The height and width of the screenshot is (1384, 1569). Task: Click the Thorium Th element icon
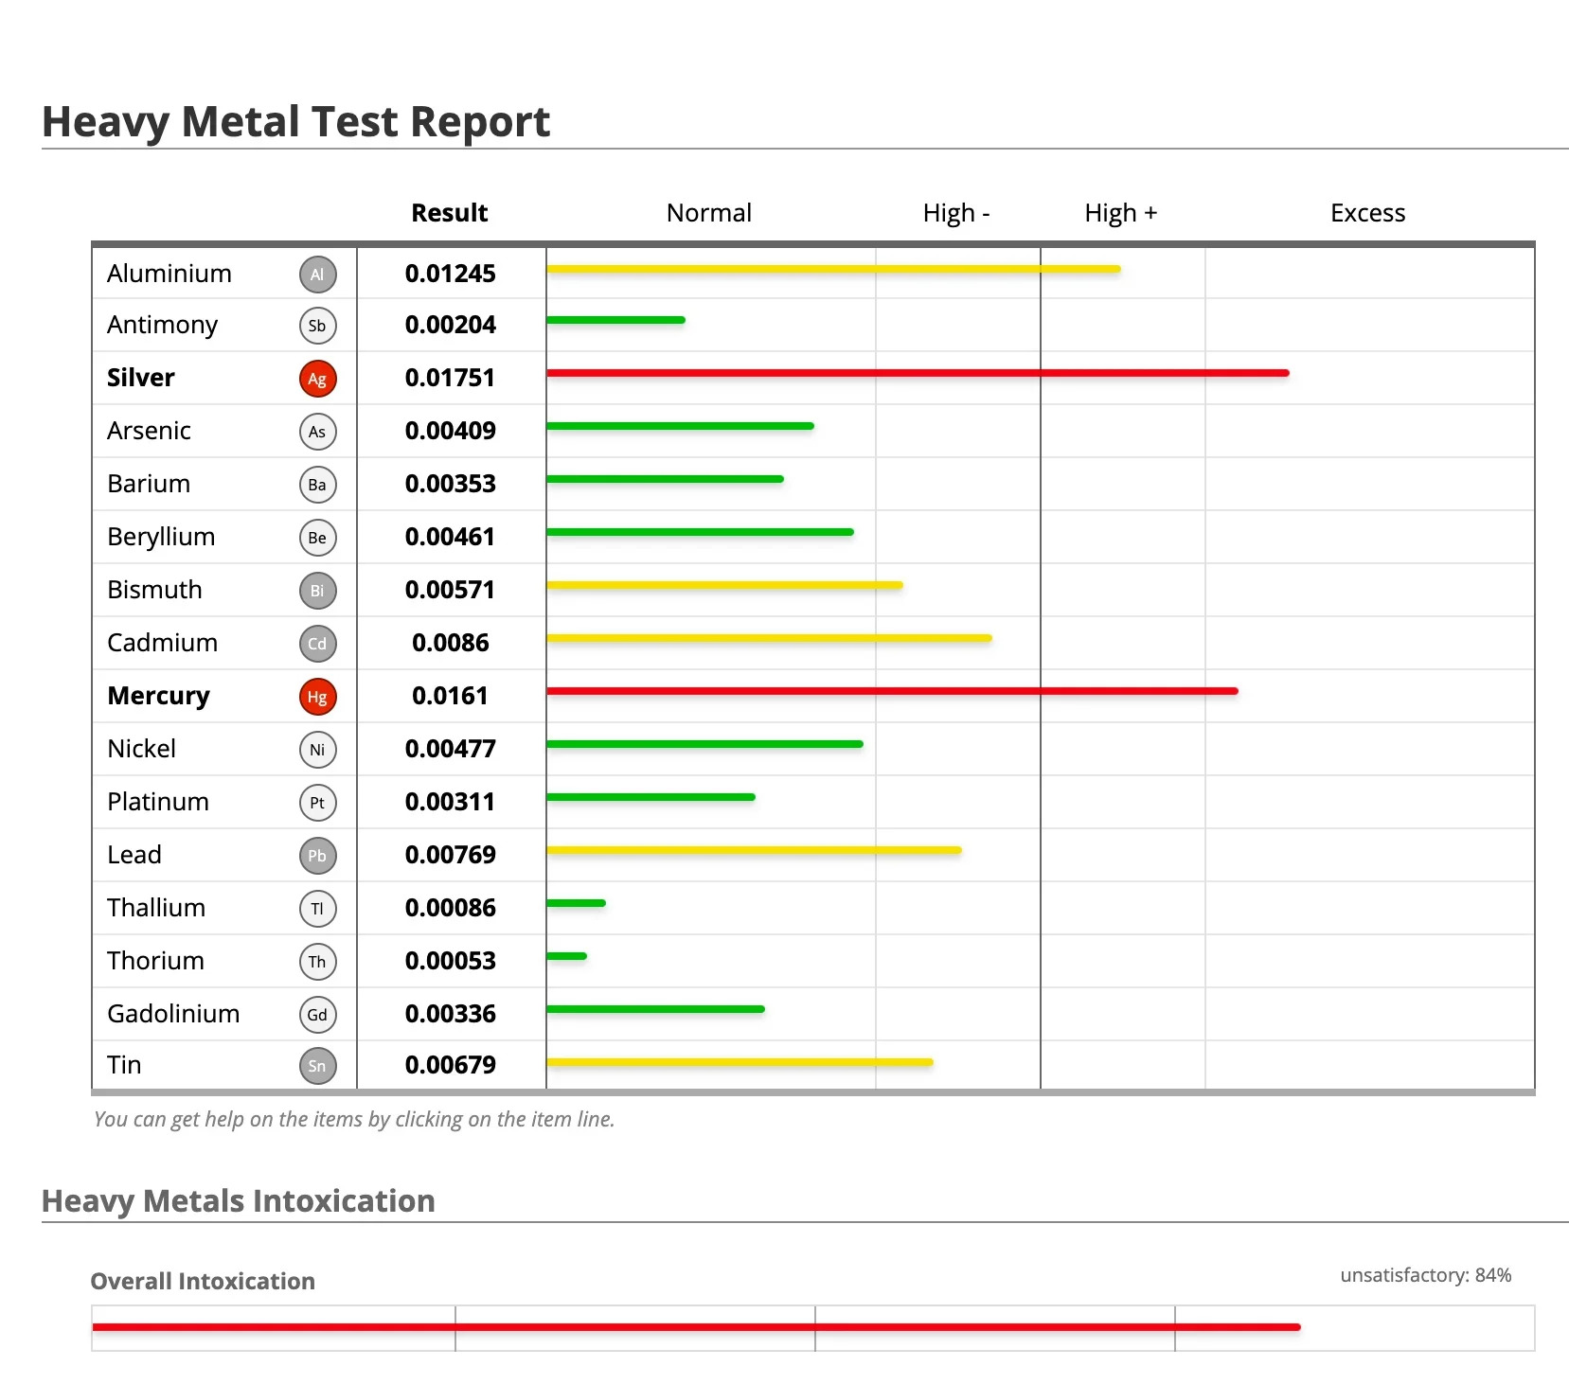[x=317, y=961]
